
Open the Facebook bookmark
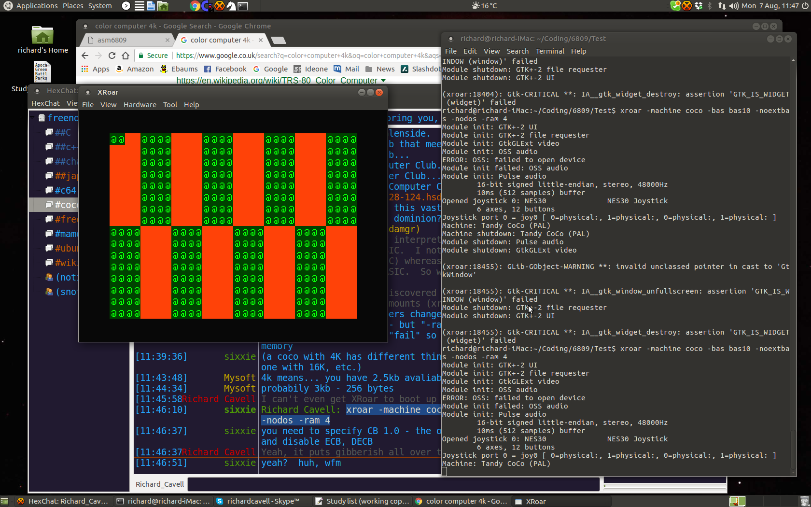coord(225,69)
